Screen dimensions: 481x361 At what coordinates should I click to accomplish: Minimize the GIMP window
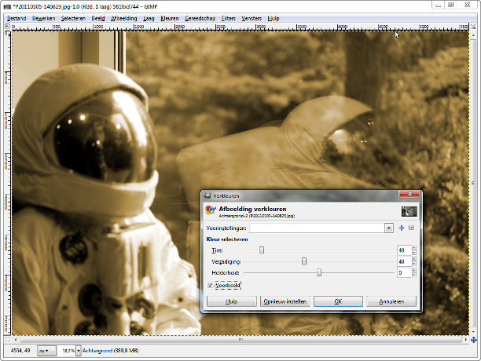(439, 5)
